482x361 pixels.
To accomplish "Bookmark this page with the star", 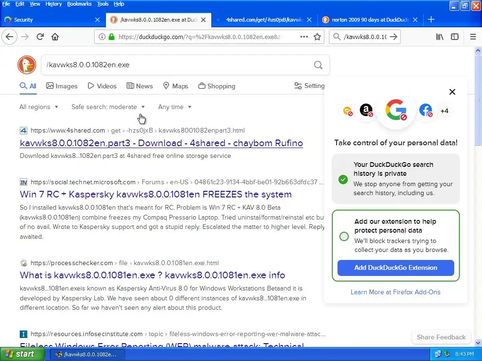I will click(x=317, y=37).
